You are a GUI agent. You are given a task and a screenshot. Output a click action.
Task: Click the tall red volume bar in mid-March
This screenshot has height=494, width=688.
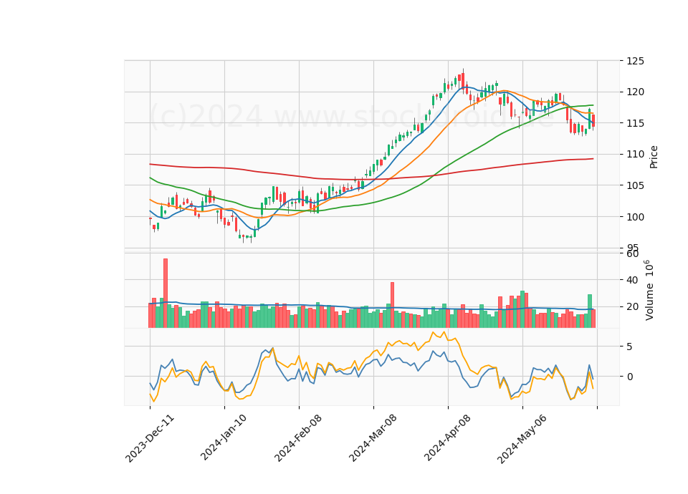[x=392, y=305]
